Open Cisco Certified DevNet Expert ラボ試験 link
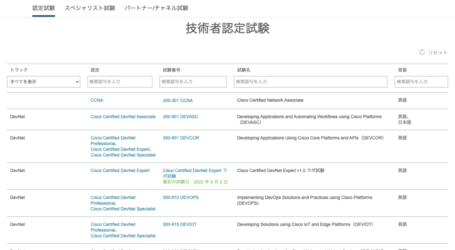The width and height of the screenshot is (455, 250). [195, 173]
